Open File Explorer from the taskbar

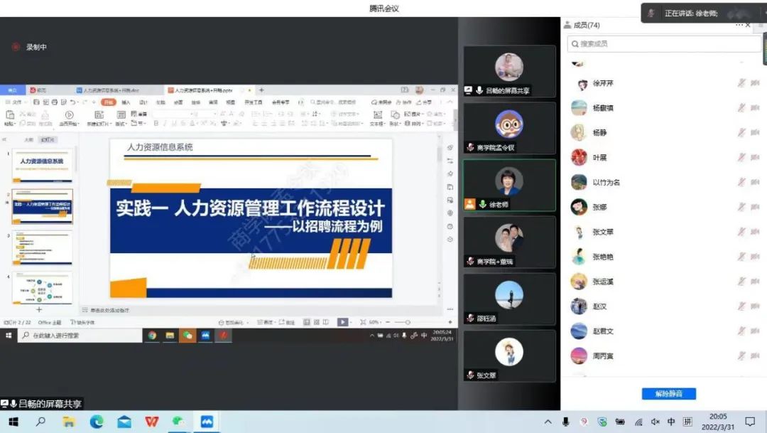[69, 422]
